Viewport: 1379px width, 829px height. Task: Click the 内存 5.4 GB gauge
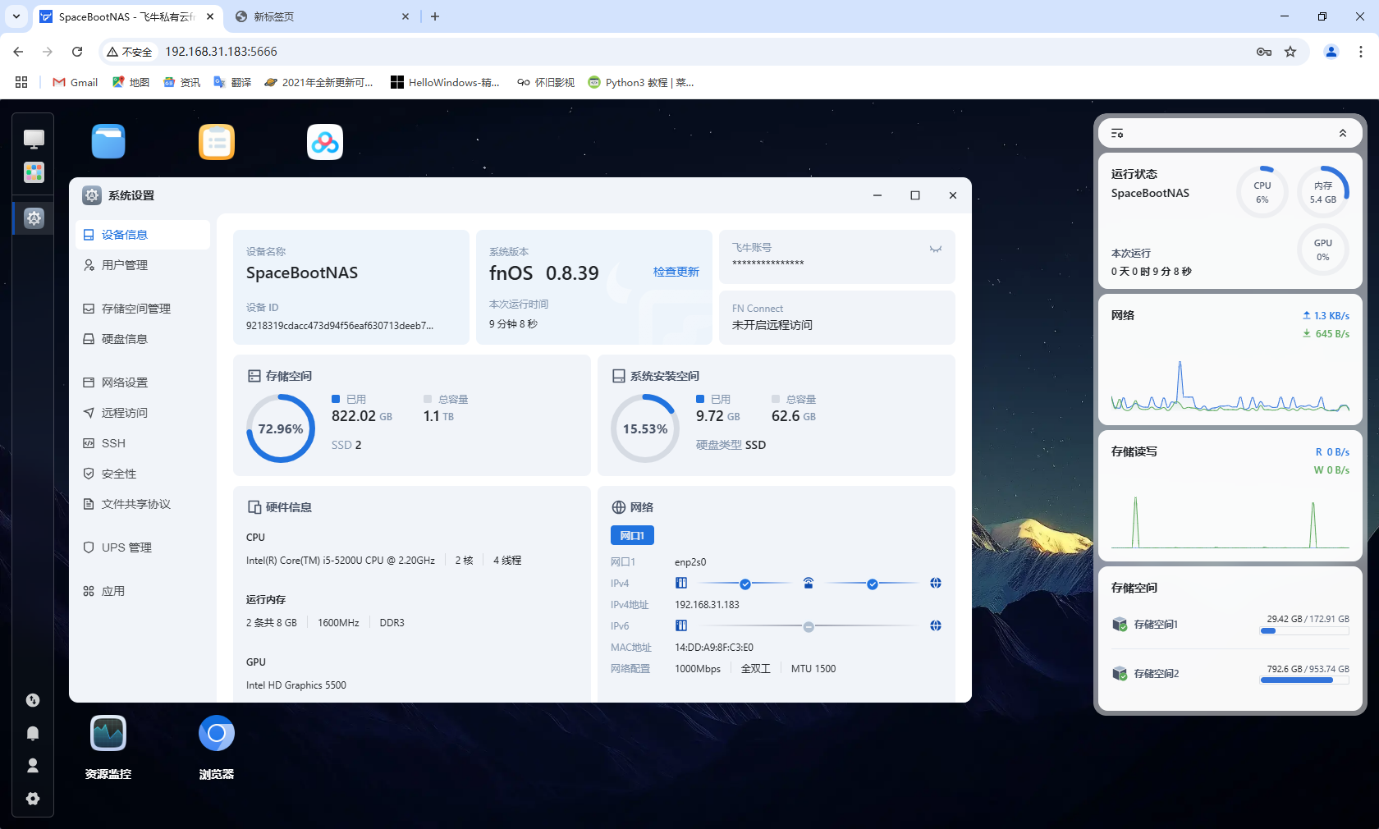click(1323, 192)
